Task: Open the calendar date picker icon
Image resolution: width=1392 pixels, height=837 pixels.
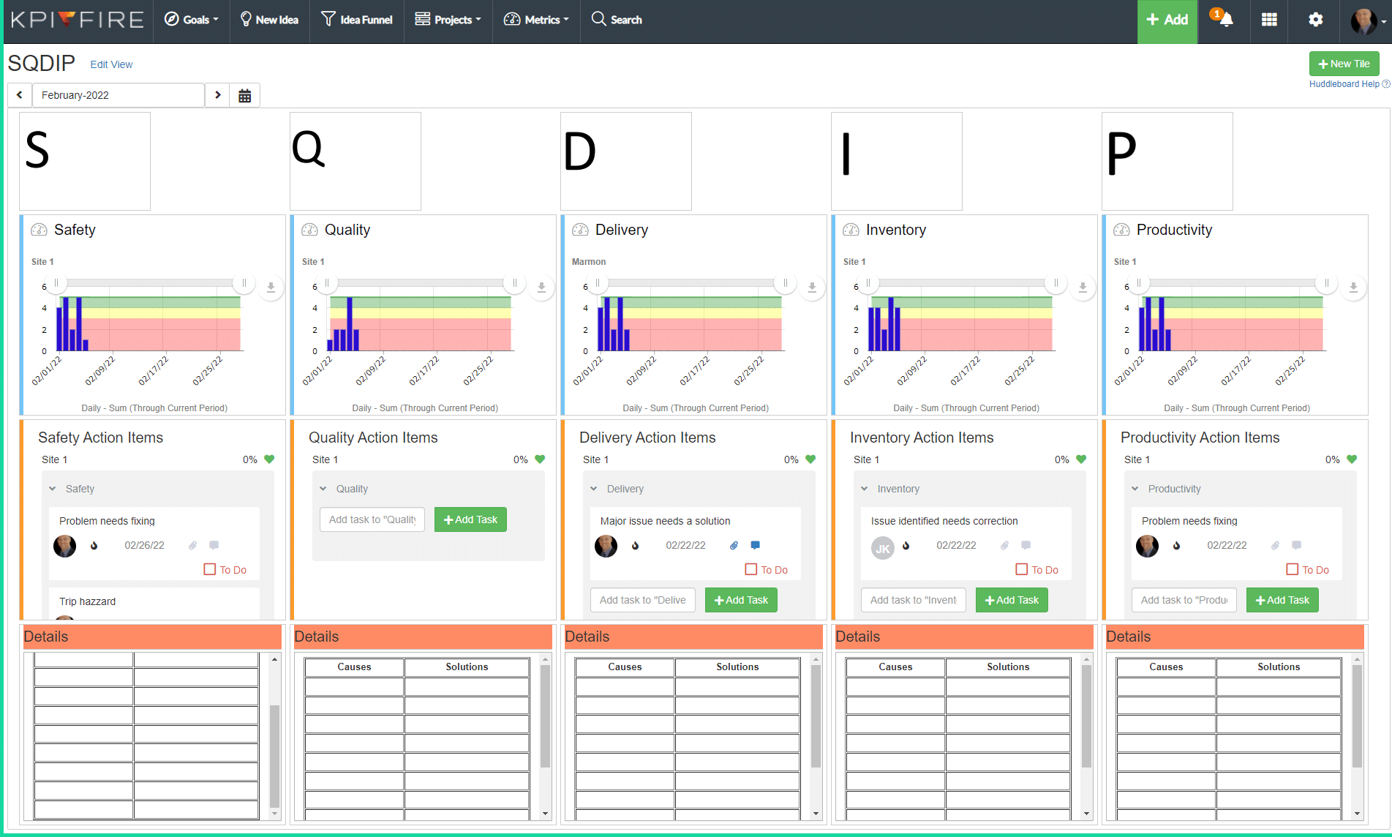Action: click(244, 95)
